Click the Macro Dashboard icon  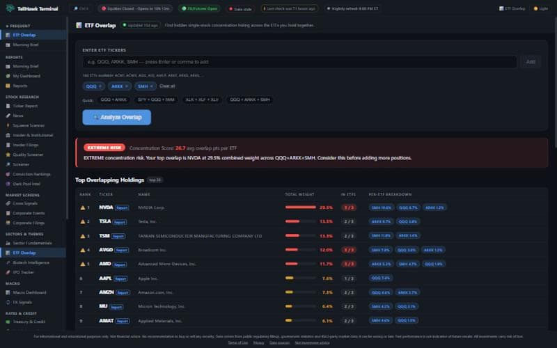8,292
